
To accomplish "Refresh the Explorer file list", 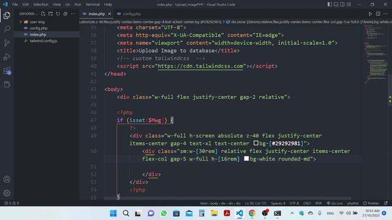I will pos(58,13).
